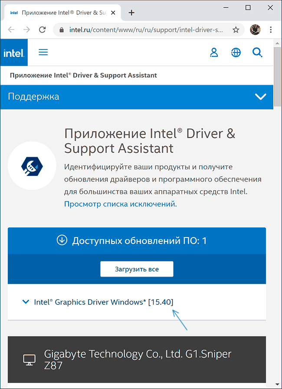Click the browser forward arrow
This screenshot has width=282, height=389.
pyautogui.click(x=26, y=30)
